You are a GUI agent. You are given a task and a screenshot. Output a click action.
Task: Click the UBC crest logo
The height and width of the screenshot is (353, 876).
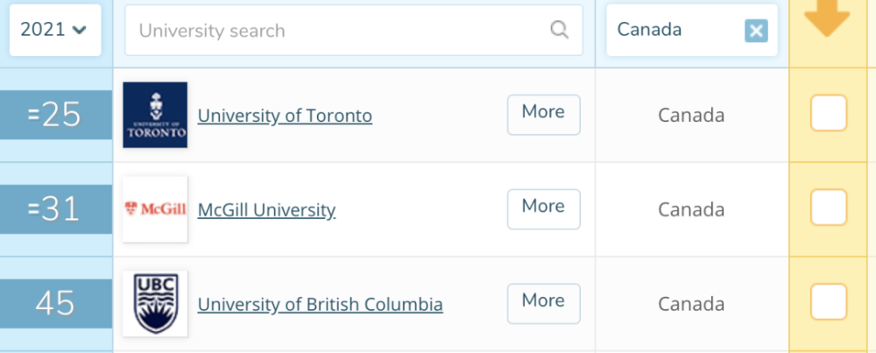click(155, 303)
